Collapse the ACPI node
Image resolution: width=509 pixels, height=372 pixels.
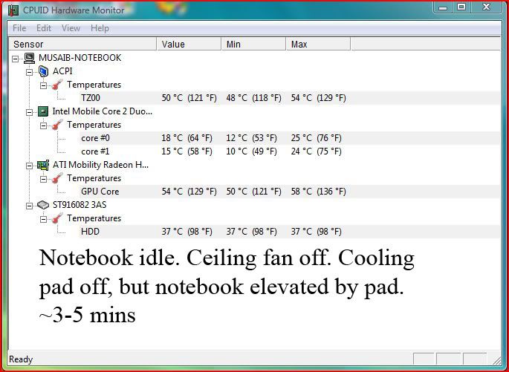[30, 72]
